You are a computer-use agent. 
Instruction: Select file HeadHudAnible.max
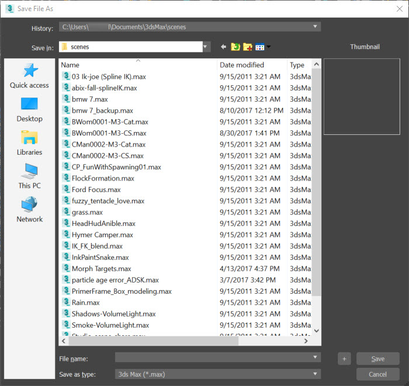tap(103, 223)
